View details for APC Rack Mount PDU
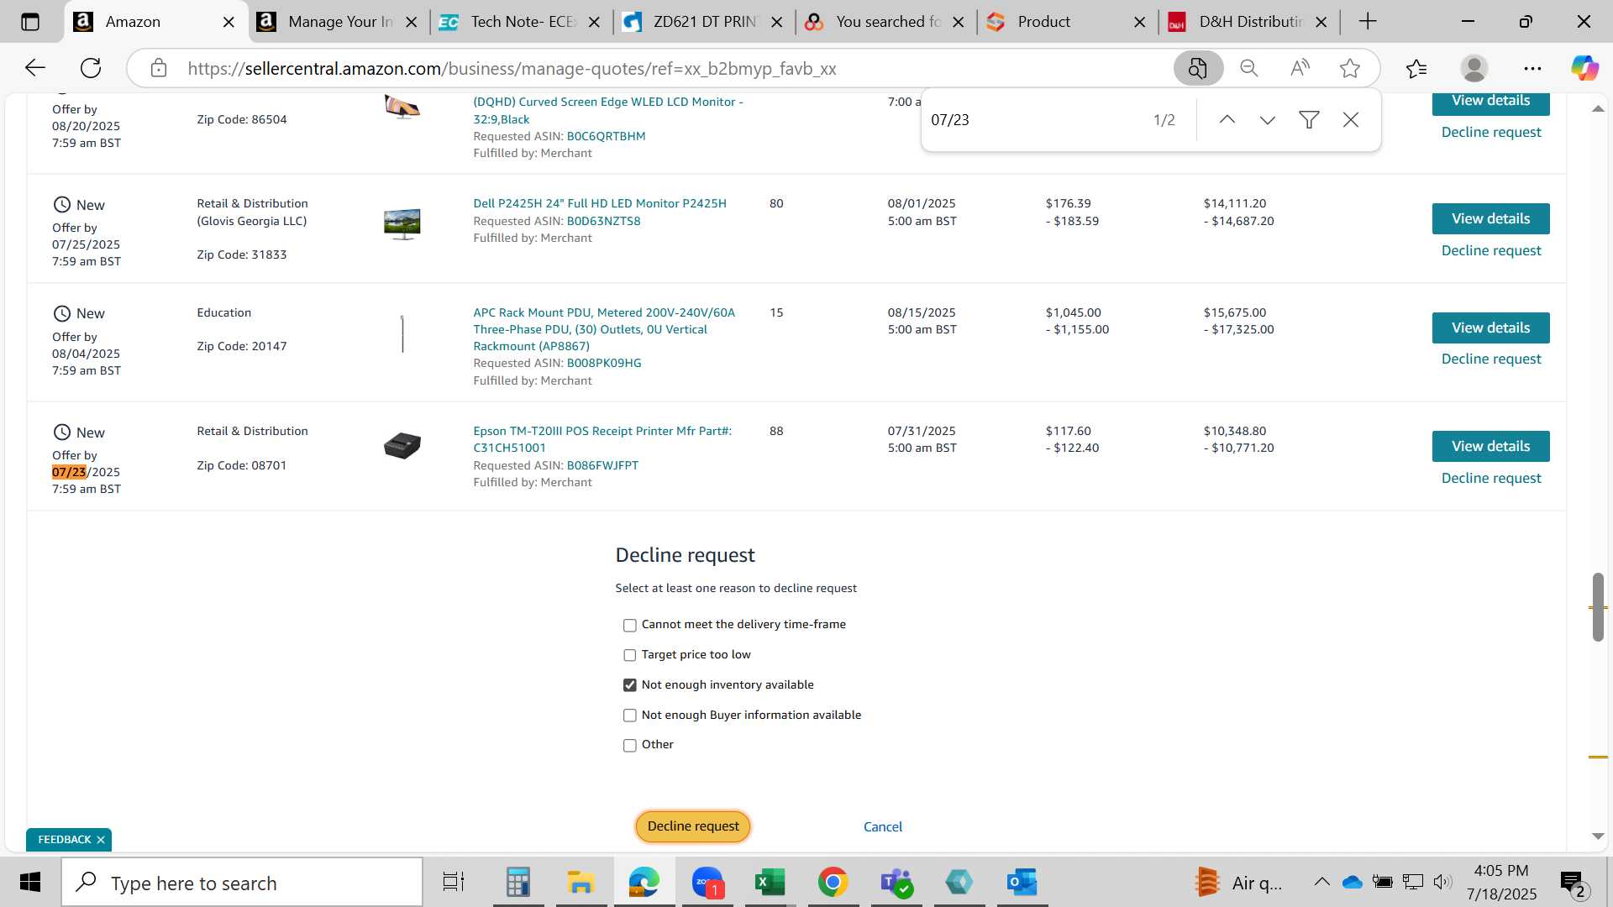1613x907 pixels. (1490, 328)
